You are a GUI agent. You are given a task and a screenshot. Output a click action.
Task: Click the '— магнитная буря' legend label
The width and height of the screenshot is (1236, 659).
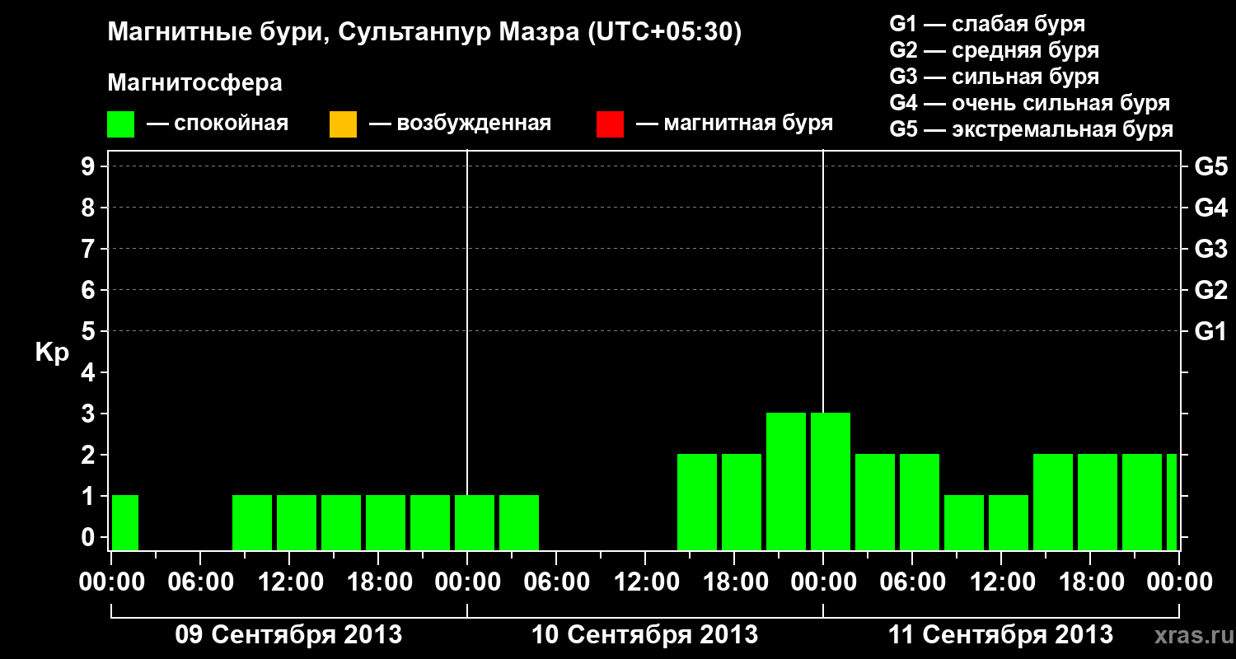[x=734, y=124]
